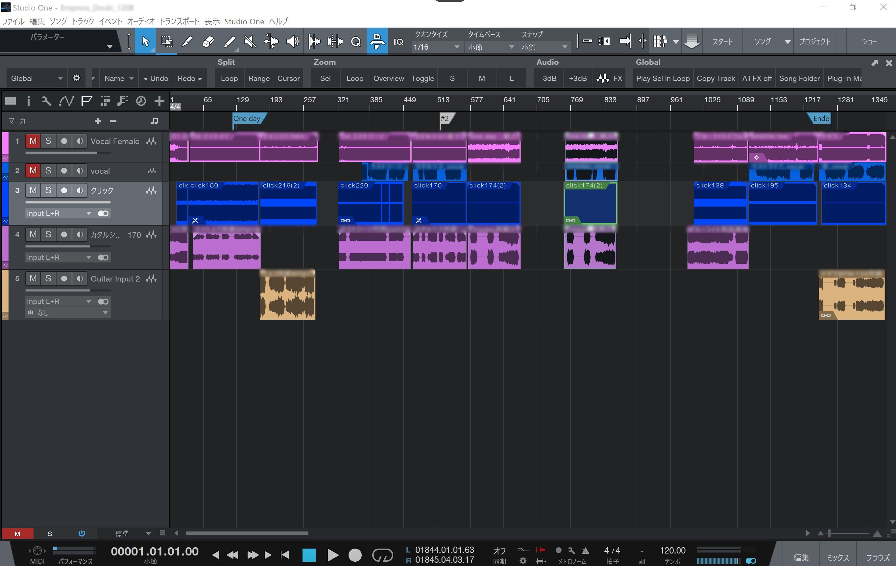896x566 pixels.
Task: Open the トランスポート menu
Action: pos(179,21)
